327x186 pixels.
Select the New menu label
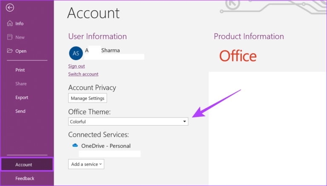click(20, 37)
